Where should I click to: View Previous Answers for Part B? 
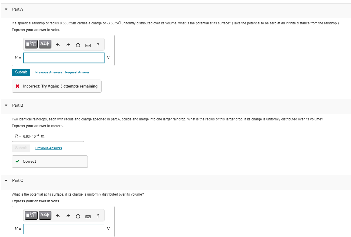point(48,148)
